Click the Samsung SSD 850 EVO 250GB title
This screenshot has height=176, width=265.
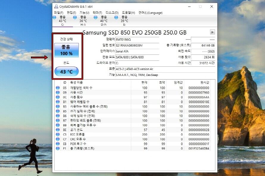pyautogui.click(x=135, y=32)
